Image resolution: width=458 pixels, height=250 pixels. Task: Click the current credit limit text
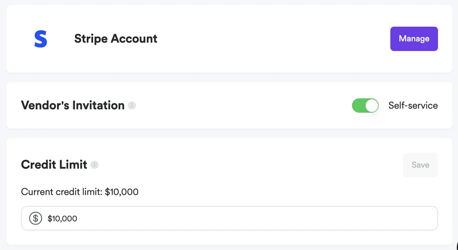coord(80,192)
